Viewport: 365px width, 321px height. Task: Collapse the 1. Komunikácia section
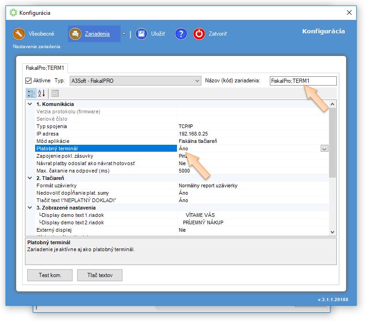[x=30, y=104]
